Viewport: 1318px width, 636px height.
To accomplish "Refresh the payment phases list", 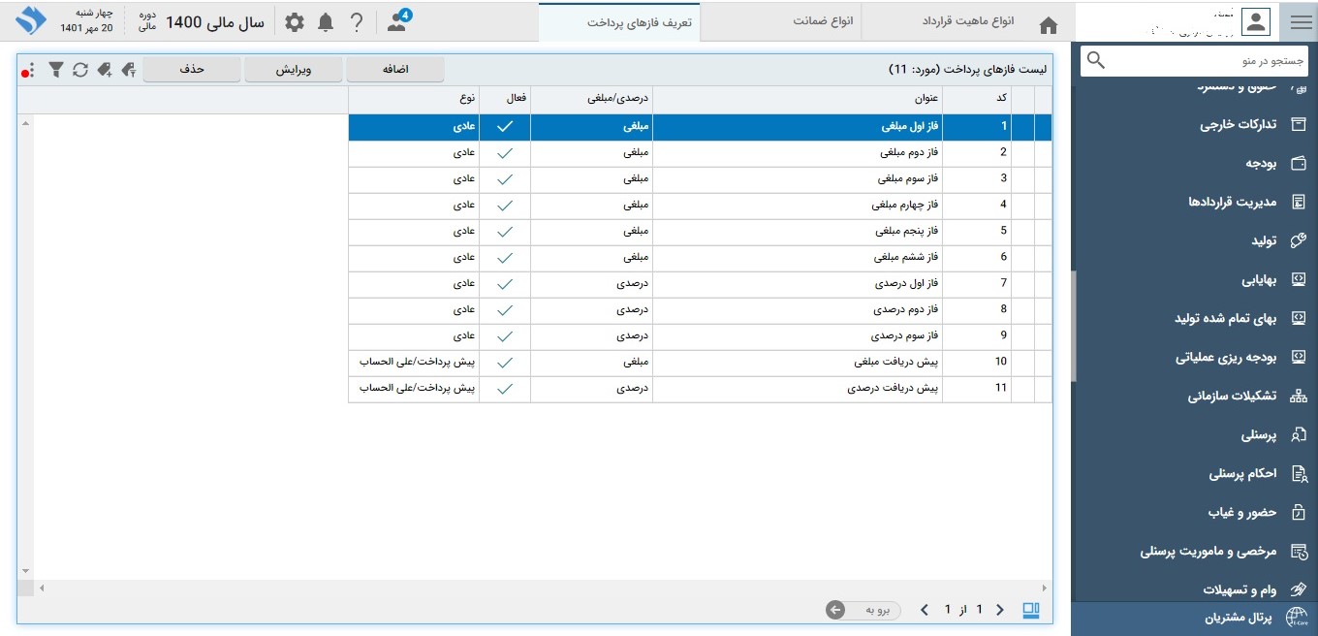I will click(x=80, y=70).
